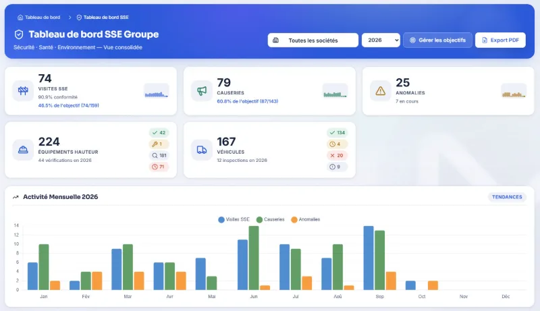Image resolution: width=540 pixels, height=311 pixels.
Task: Click the 7 en cours text
Action: (x=407, y=101)
